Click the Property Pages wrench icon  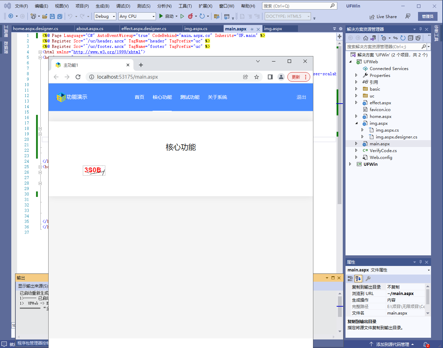[x=368, y=279]
